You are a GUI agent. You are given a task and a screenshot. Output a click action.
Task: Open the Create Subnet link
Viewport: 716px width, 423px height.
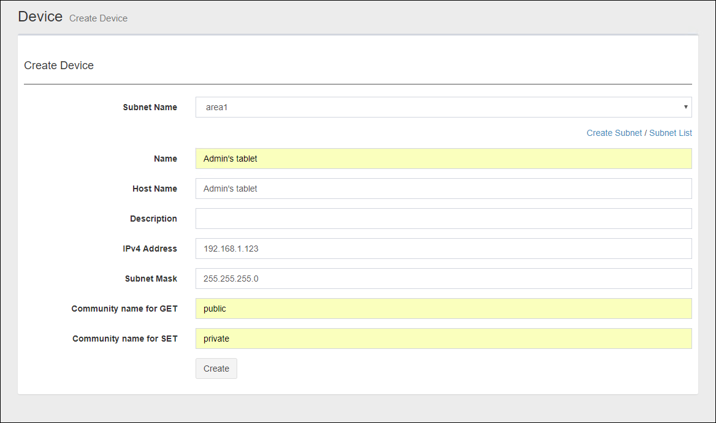pyautogui.click(x=614, y=133)
